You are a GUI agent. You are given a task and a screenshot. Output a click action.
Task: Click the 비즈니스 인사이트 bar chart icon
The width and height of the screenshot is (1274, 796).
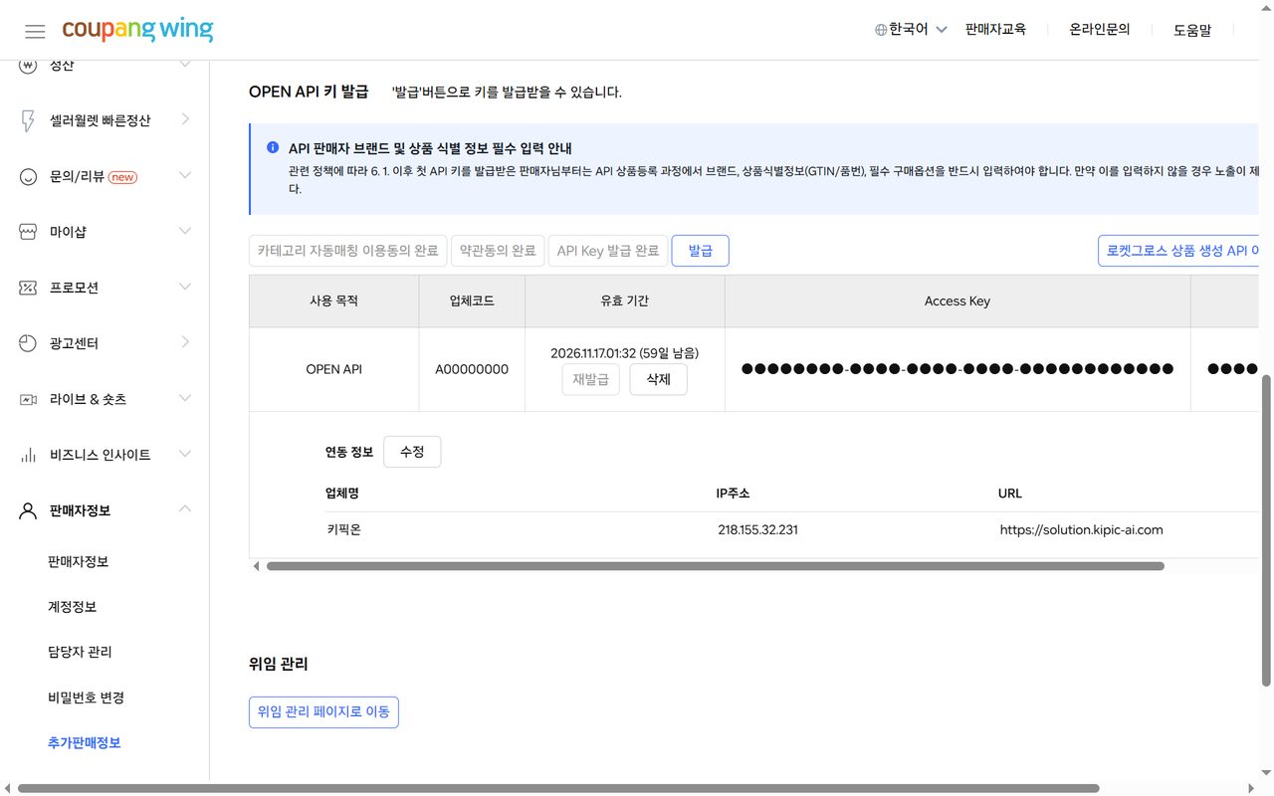[x=28, y=455]
